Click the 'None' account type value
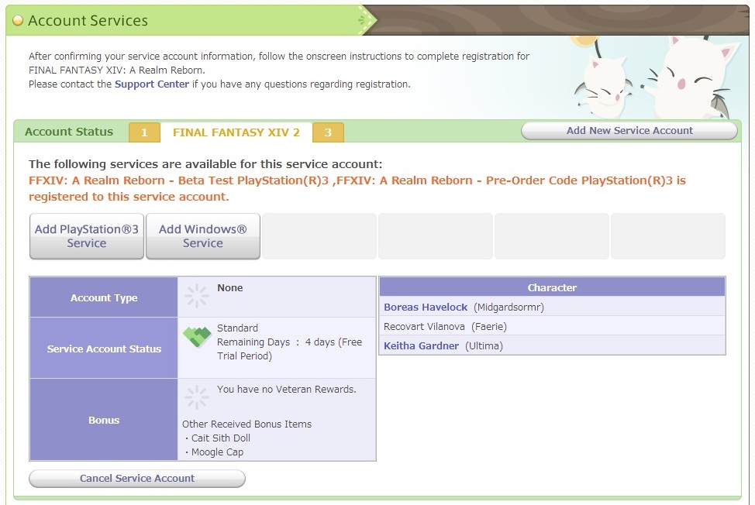This screenshot has width=755, height=505. 229,287
